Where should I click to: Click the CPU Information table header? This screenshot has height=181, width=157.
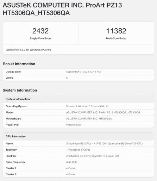[78, 136]
